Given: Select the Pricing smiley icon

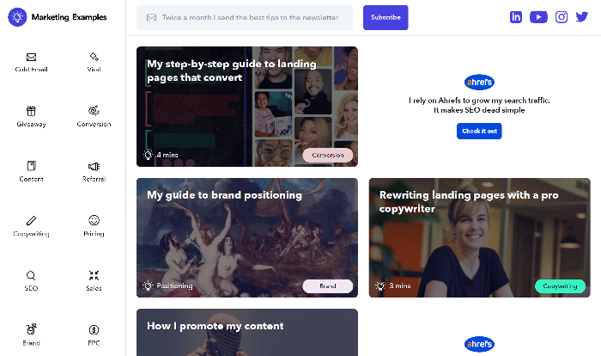Looking at the screenshot, I should pos(94,221).
